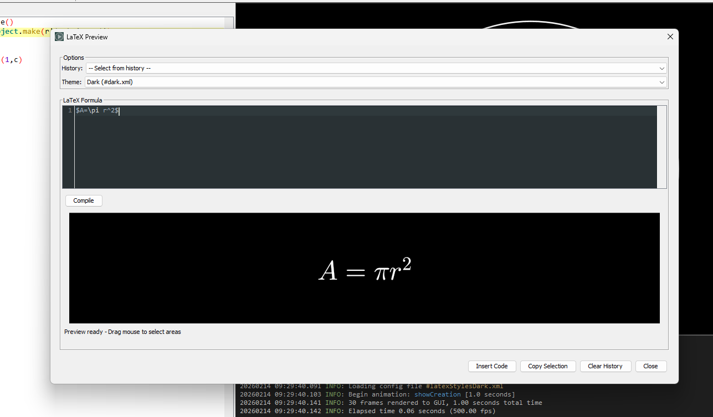Image resolution: width=713 pixels, height=417 pixels.
Task: Click the rendered formula in preview
Action: [365, 271]
